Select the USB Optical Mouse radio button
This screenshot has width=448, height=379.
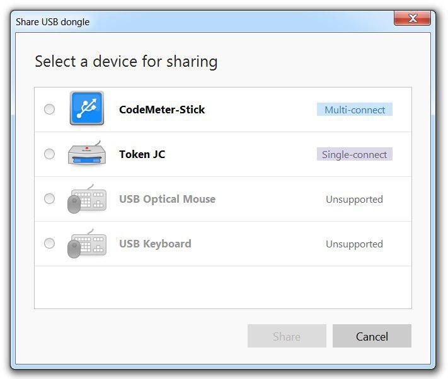pyautogui.click(x=49, y=199)
